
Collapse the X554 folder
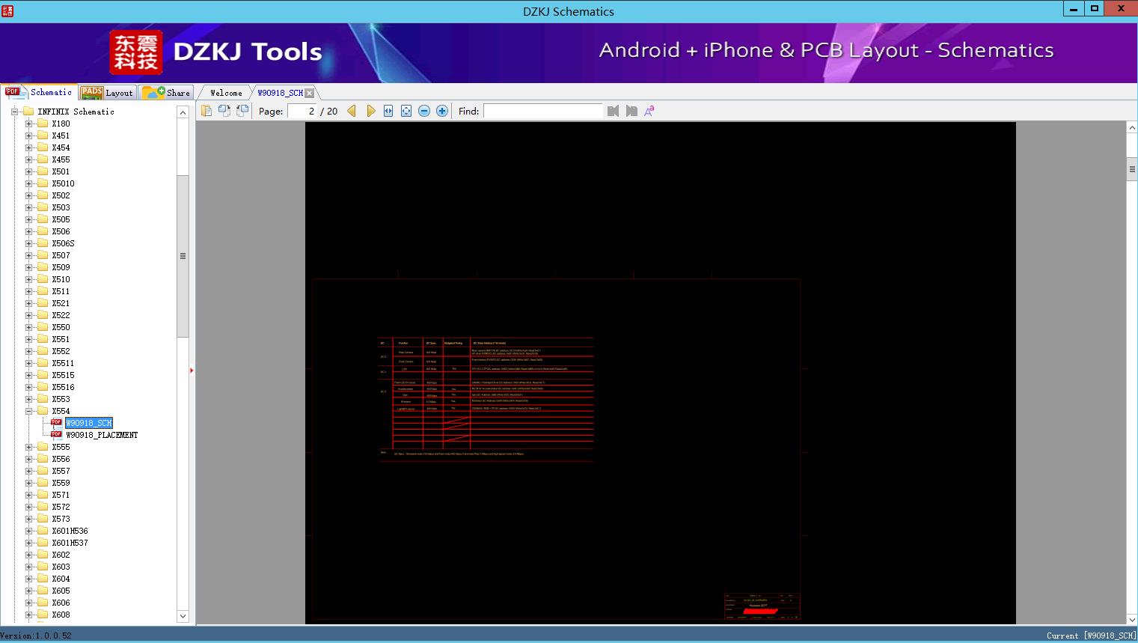pos(28,411)
